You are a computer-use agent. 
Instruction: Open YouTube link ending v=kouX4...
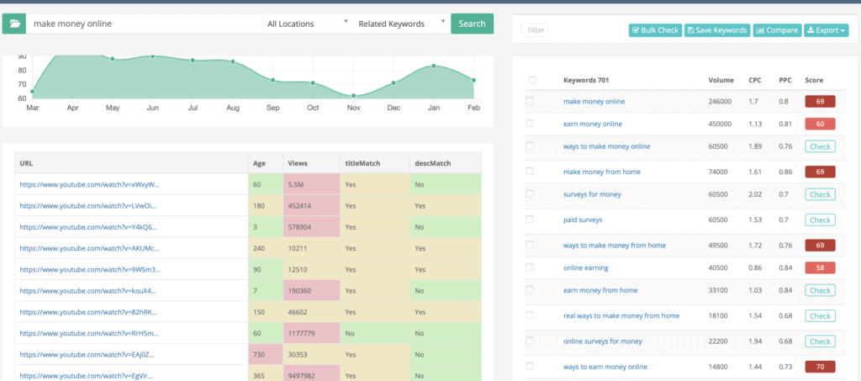(x=88, y=290)
